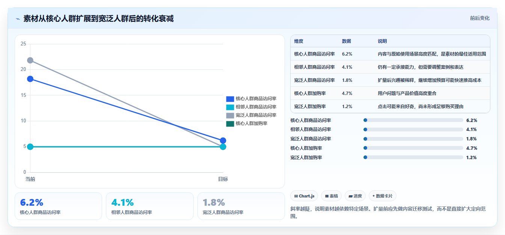
Task: Click the blue data point at 目标
Action: [x=223, y=140]
